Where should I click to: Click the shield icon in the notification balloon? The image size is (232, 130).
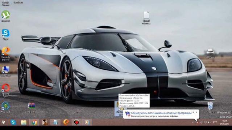point(128,114)
